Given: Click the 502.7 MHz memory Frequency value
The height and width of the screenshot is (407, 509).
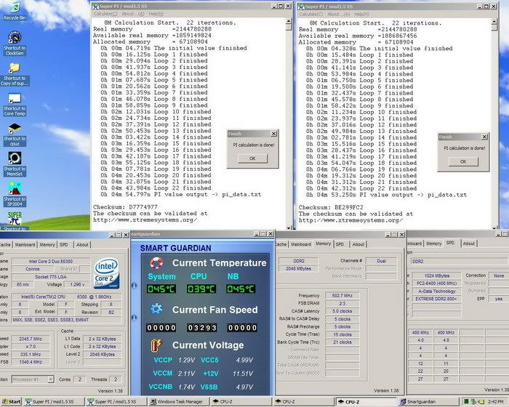Looking at the screenshot, I should (342, 295).
